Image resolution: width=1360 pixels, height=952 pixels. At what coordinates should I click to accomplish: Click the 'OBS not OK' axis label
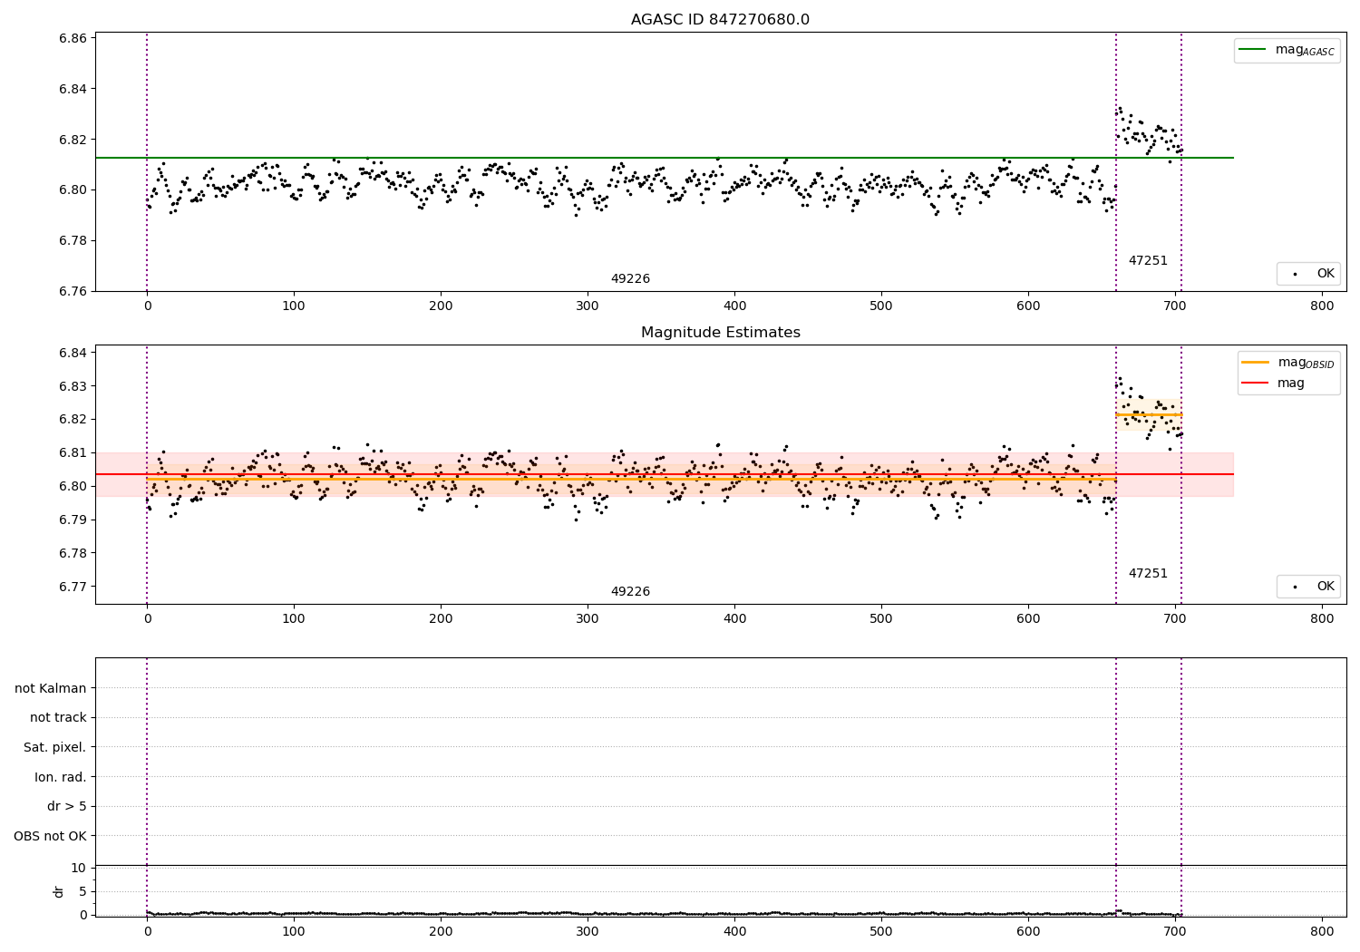click(x=51, y=836)
